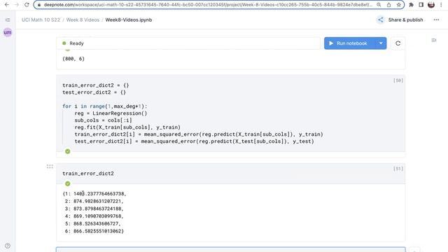
Task: Click the line 'reg = LinearRegression()'
Action: [111, 113]
